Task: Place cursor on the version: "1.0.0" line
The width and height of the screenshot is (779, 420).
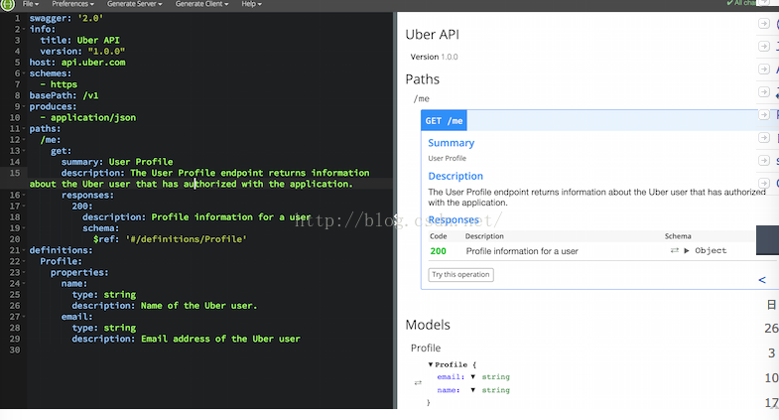Action: [x=82, y=52]
